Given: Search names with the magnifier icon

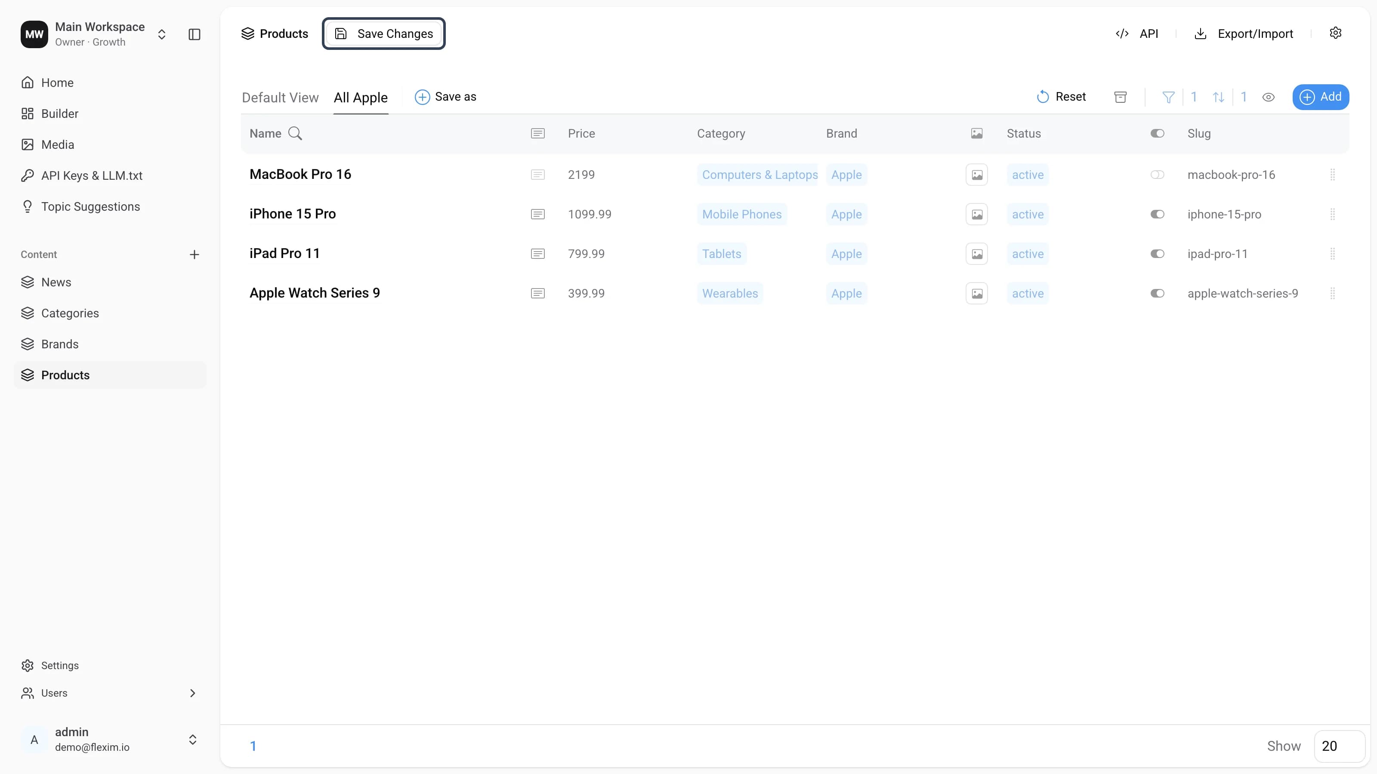Looking at the screenshot, I should click(295, 133).
